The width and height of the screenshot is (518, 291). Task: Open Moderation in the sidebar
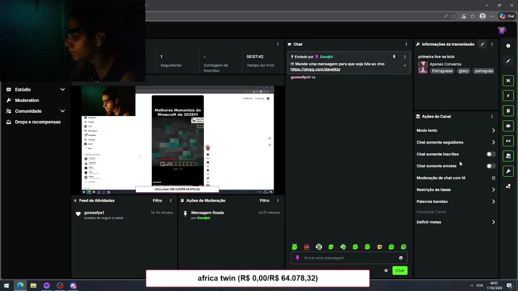tap(27, 100)
